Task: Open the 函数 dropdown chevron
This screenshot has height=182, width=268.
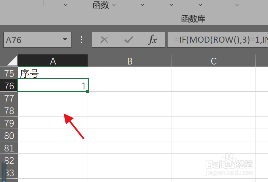Action: point(114,5)
